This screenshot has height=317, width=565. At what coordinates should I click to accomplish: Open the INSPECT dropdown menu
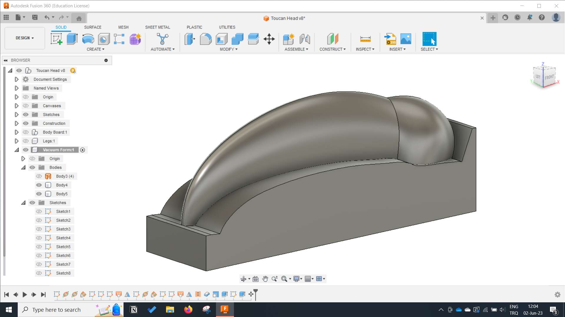tap(365, 49)
